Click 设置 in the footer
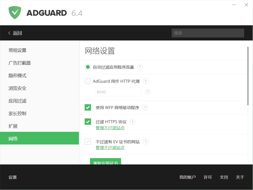253x190 pixels. 13,177
